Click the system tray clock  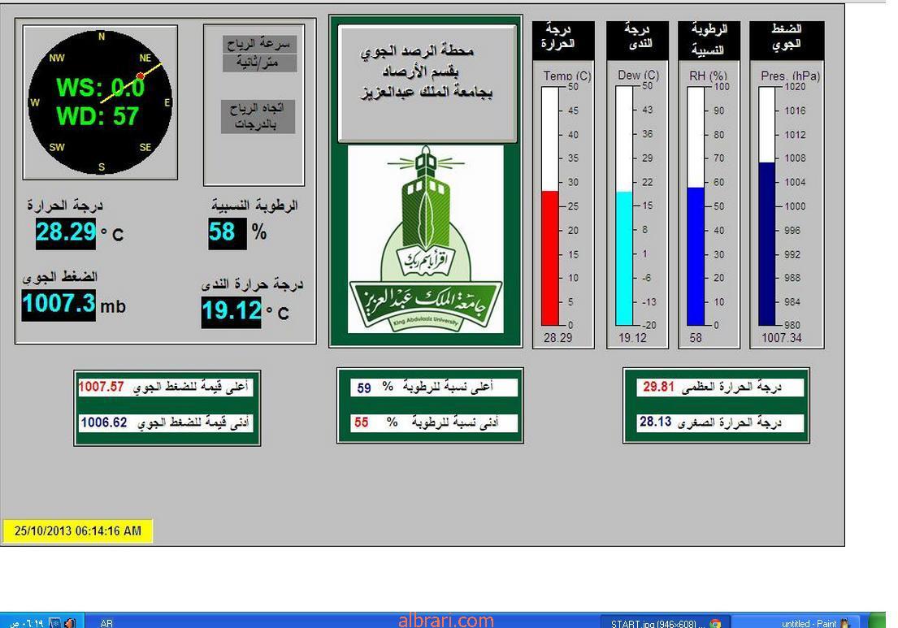26,623
